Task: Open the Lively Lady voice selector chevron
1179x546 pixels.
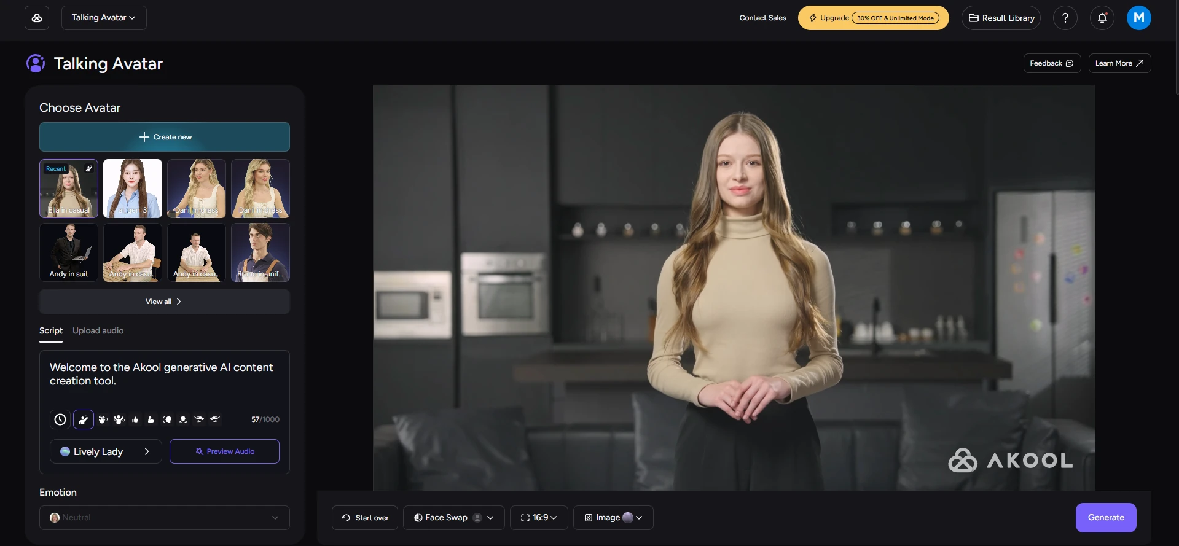Action: tap(147, 451)
